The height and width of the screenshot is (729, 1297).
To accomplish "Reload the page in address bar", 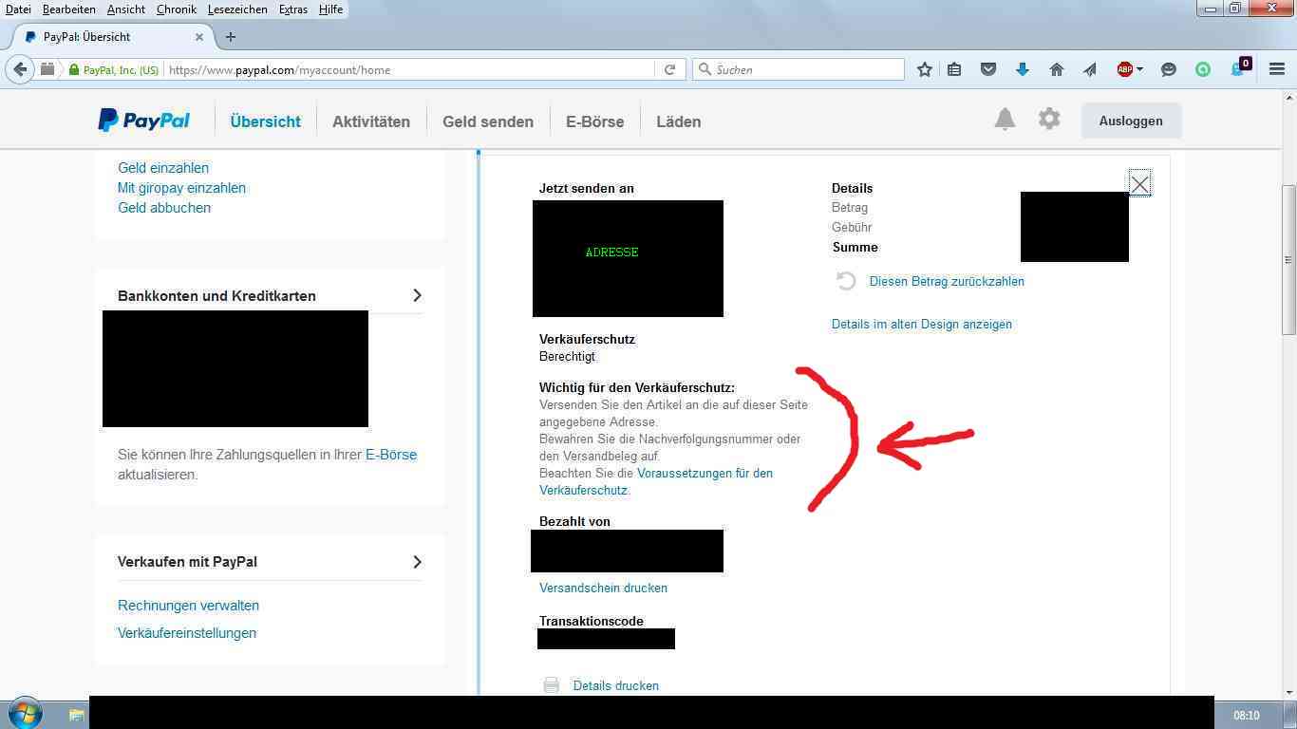I will coord(669,69).
